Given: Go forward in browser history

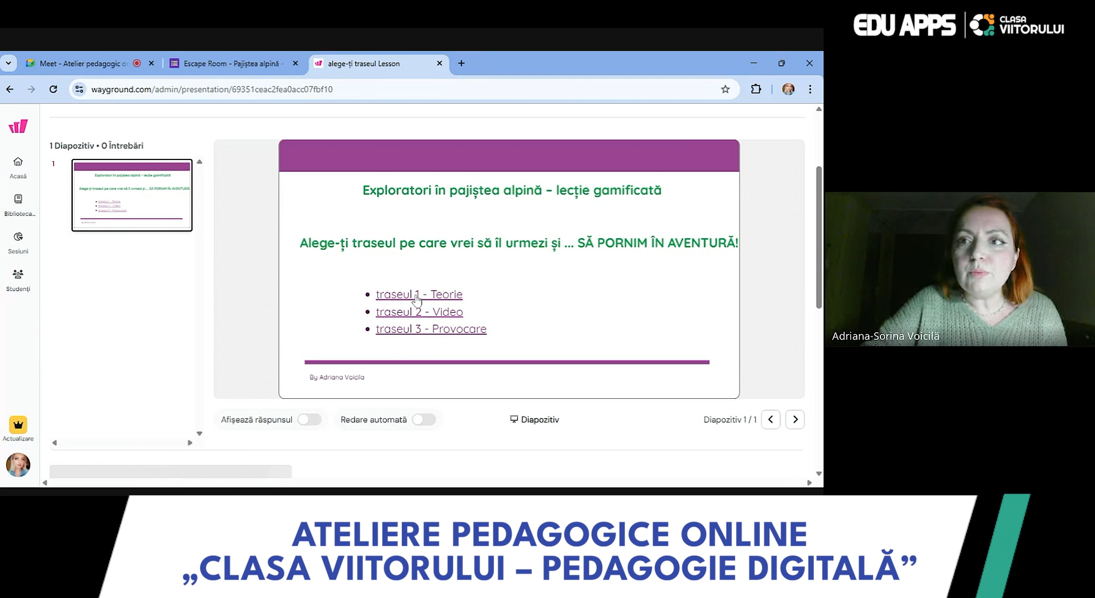Looking at the screenshot, I should click(x=32, y=89).
